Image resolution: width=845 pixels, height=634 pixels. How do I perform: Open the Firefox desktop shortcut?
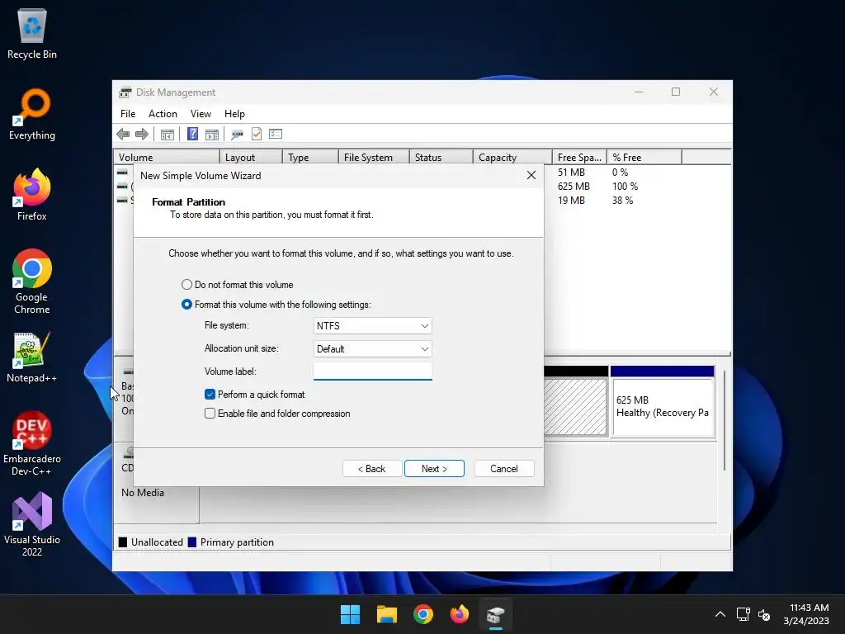point(32,195)
